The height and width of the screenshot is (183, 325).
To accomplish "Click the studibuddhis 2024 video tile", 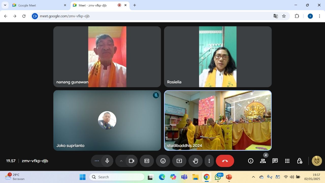I will 218,120.
